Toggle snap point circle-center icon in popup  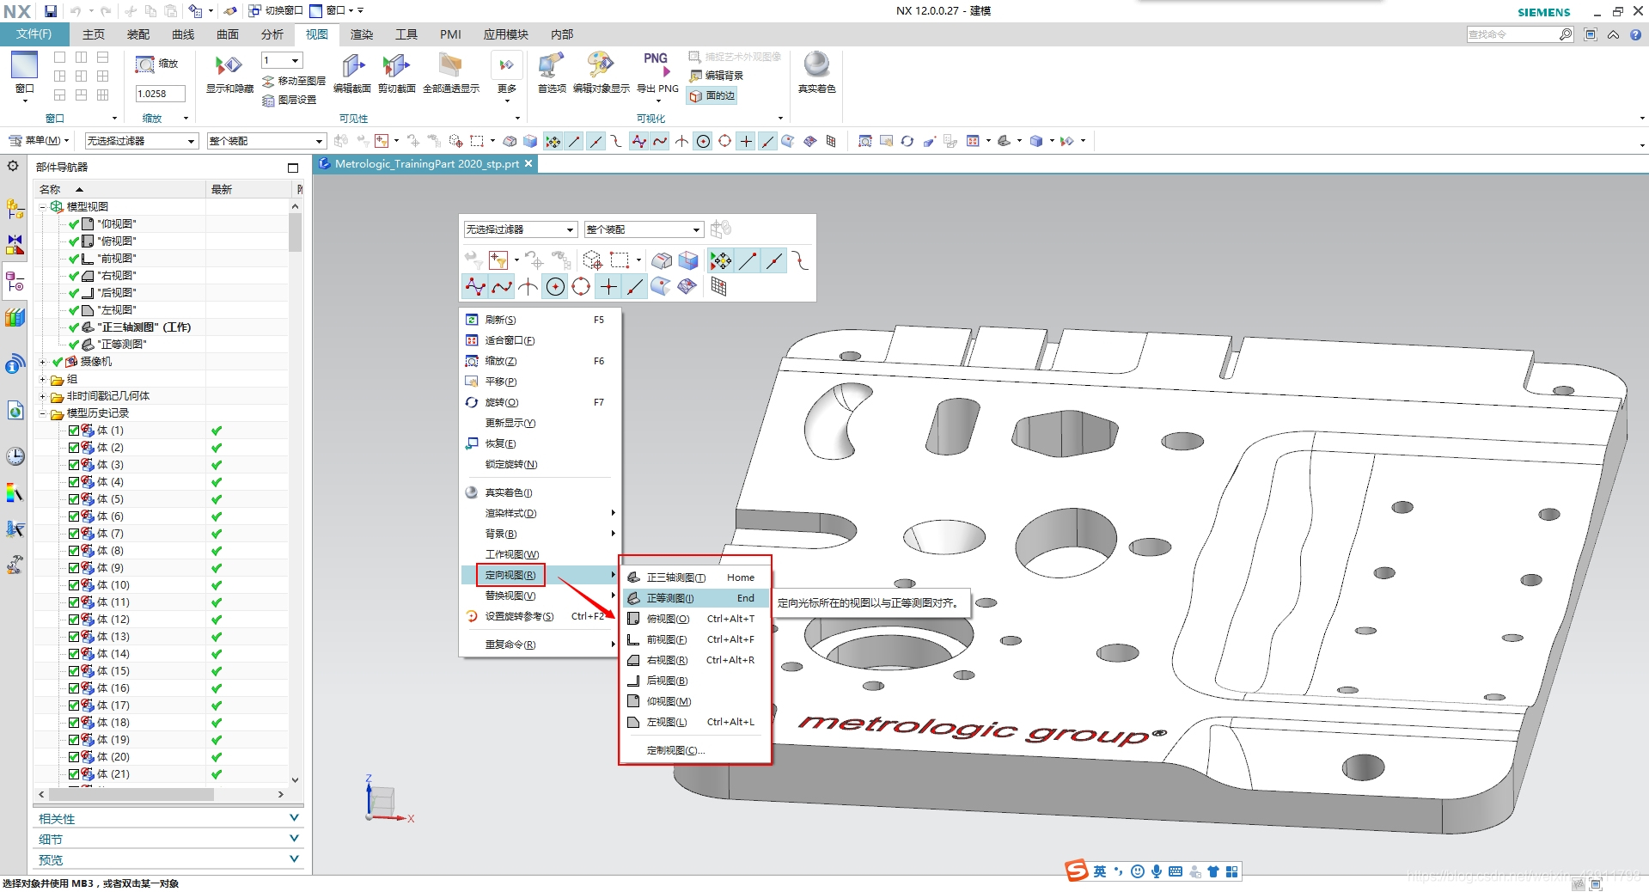[x=556, y=287]
